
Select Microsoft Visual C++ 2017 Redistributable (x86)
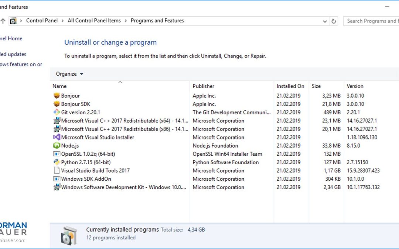point(125,129)
